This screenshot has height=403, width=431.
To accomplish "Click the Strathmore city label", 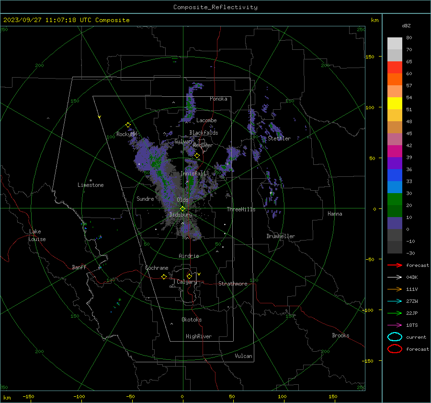I will [x=233, y=284].
